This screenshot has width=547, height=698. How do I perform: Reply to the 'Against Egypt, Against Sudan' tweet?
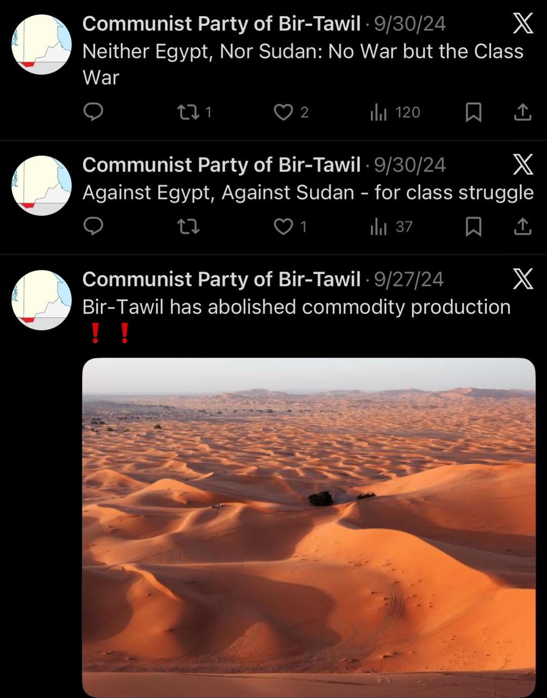coord(93,226)
